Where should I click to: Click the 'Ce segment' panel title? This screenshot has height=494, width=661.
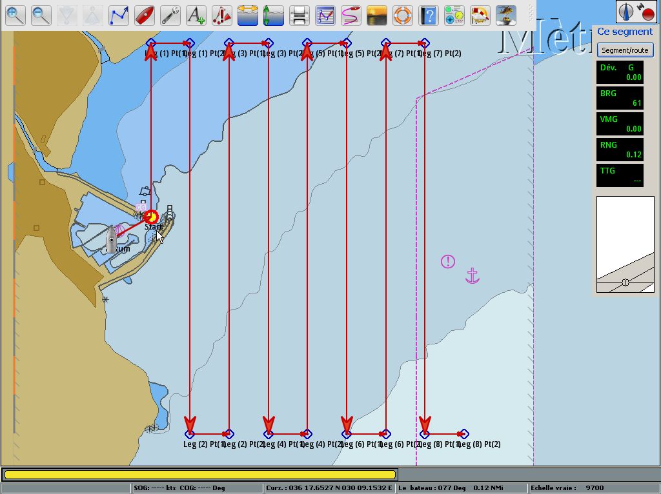(625, 32)
